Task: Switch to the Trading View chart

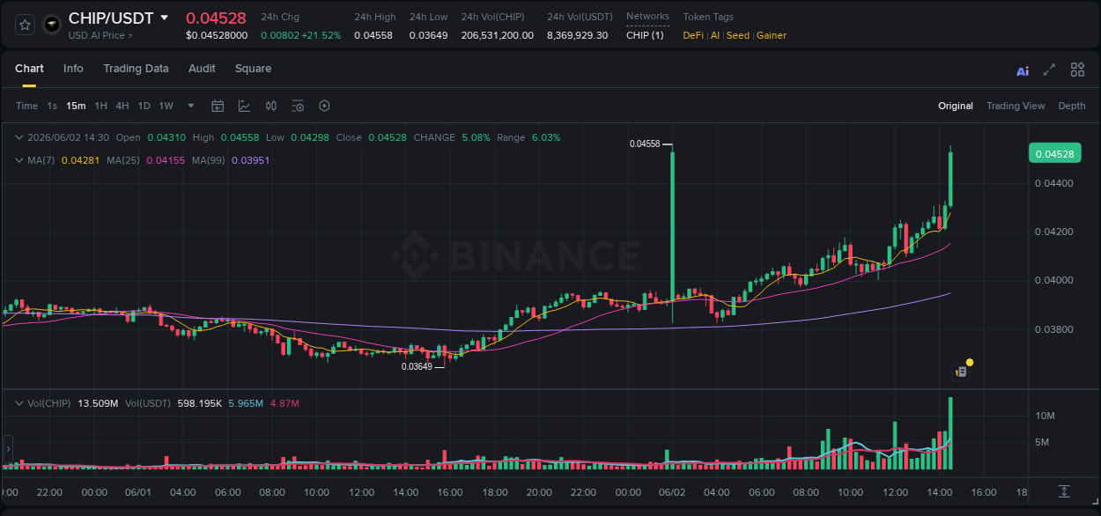Action: (x=1016, y=106)
